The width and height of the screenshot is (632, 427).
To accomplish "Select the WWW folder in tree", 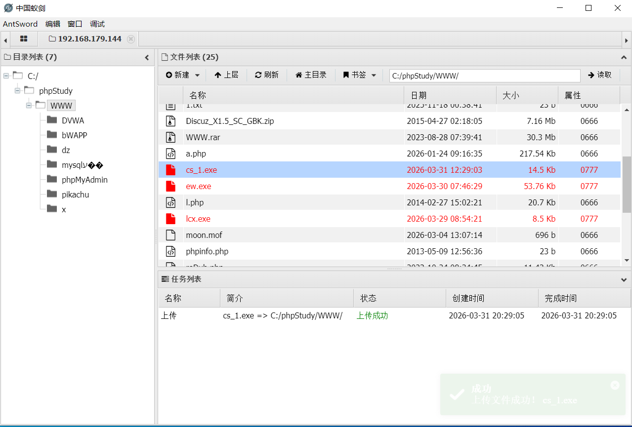I will [x=61, y=106].
